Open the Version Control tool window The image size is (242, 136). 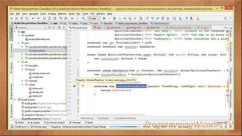point(54,122)
